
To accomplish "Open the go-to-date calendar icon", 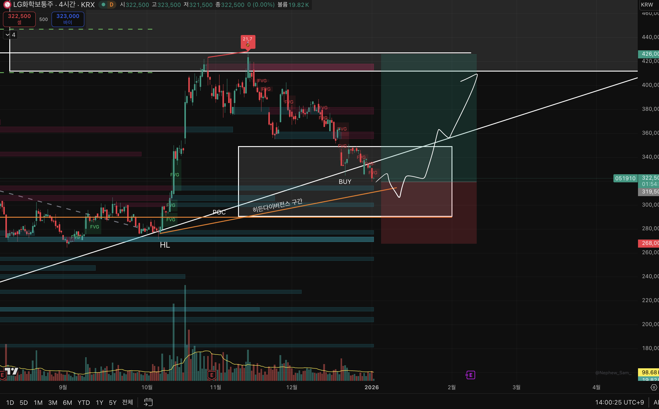I will point(148,402).
